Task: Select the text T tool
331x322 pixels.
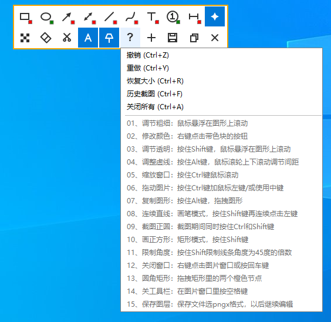Action: click(x=151, y=16)
